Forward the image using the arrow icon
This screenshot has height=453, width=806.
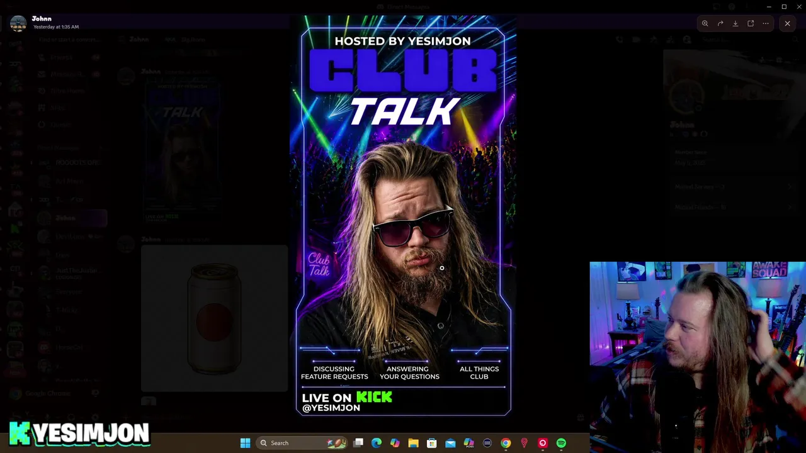click(720, 23)
